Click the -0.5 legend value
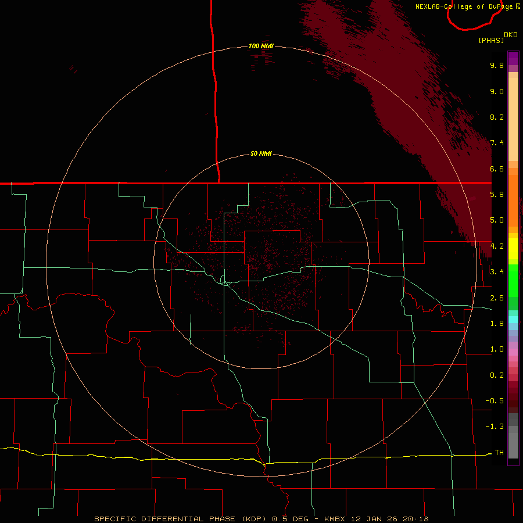 495,401
